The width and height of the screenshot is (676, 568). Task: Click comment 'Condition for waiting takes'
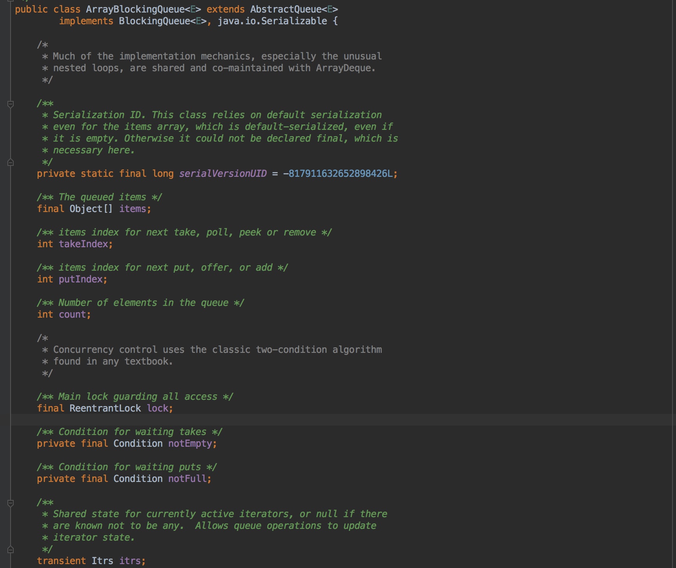pos(129,432)
